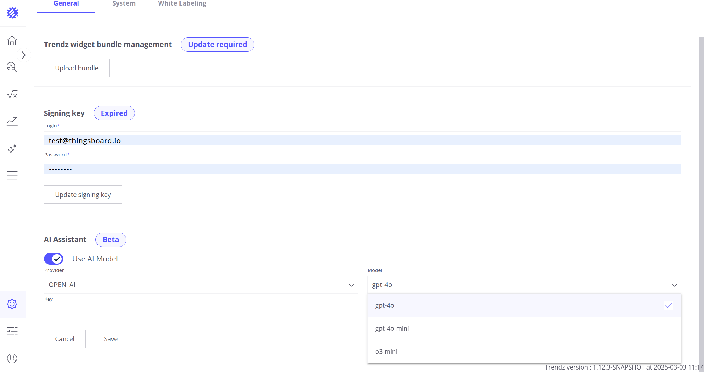704x372 pixels.
Task: Select o3-mini from the model list
Action: point(524,352)
